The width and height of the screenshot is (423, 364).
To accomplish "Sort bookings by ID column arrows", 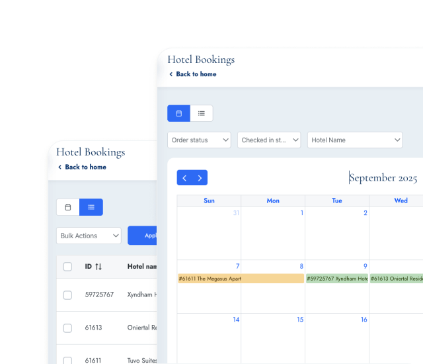I will tap(98, 267).
